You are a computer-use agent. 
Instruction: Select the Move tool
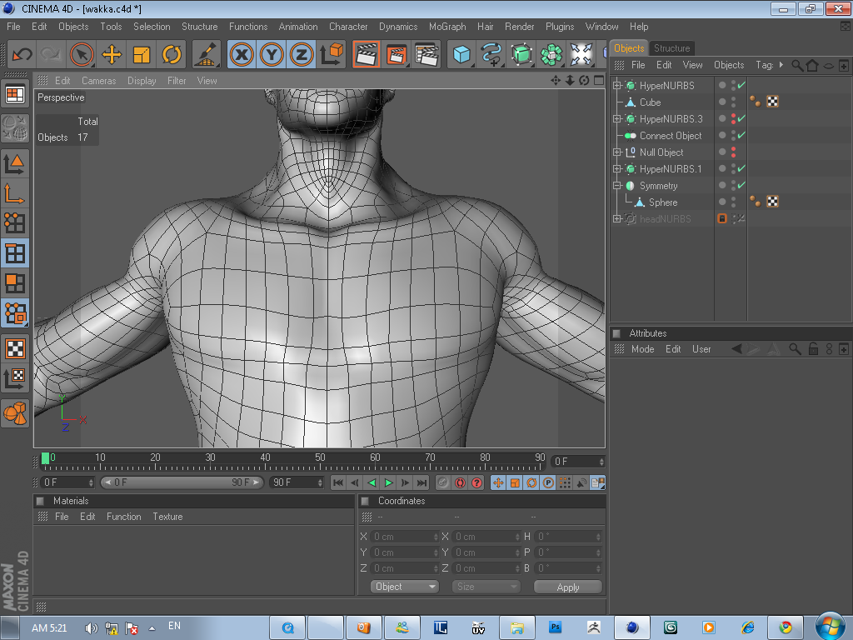point(112,54)
